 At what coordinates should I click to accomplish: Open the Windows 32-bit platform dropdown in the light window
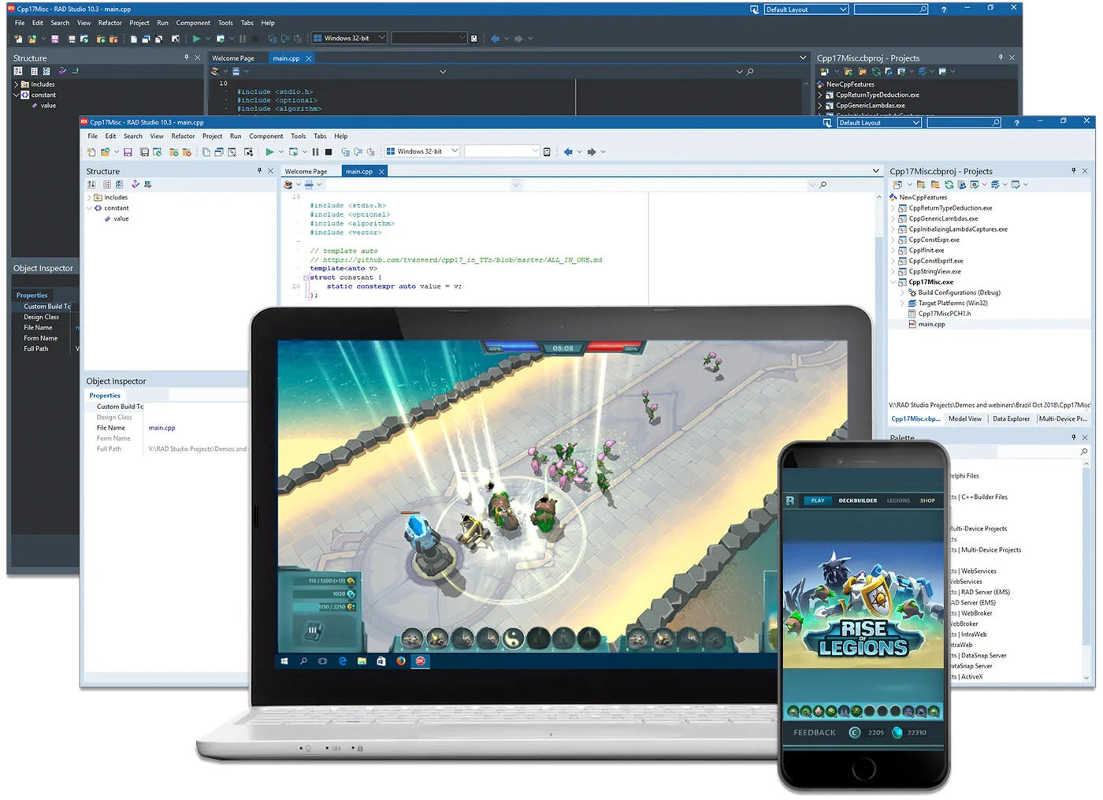click(422, 151)
